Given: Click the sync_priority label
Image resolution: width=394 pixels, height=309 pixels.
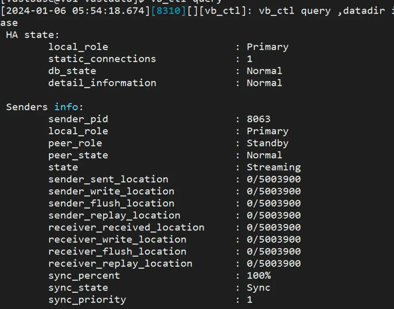Looking at the screenshot, I should (87, 300).
